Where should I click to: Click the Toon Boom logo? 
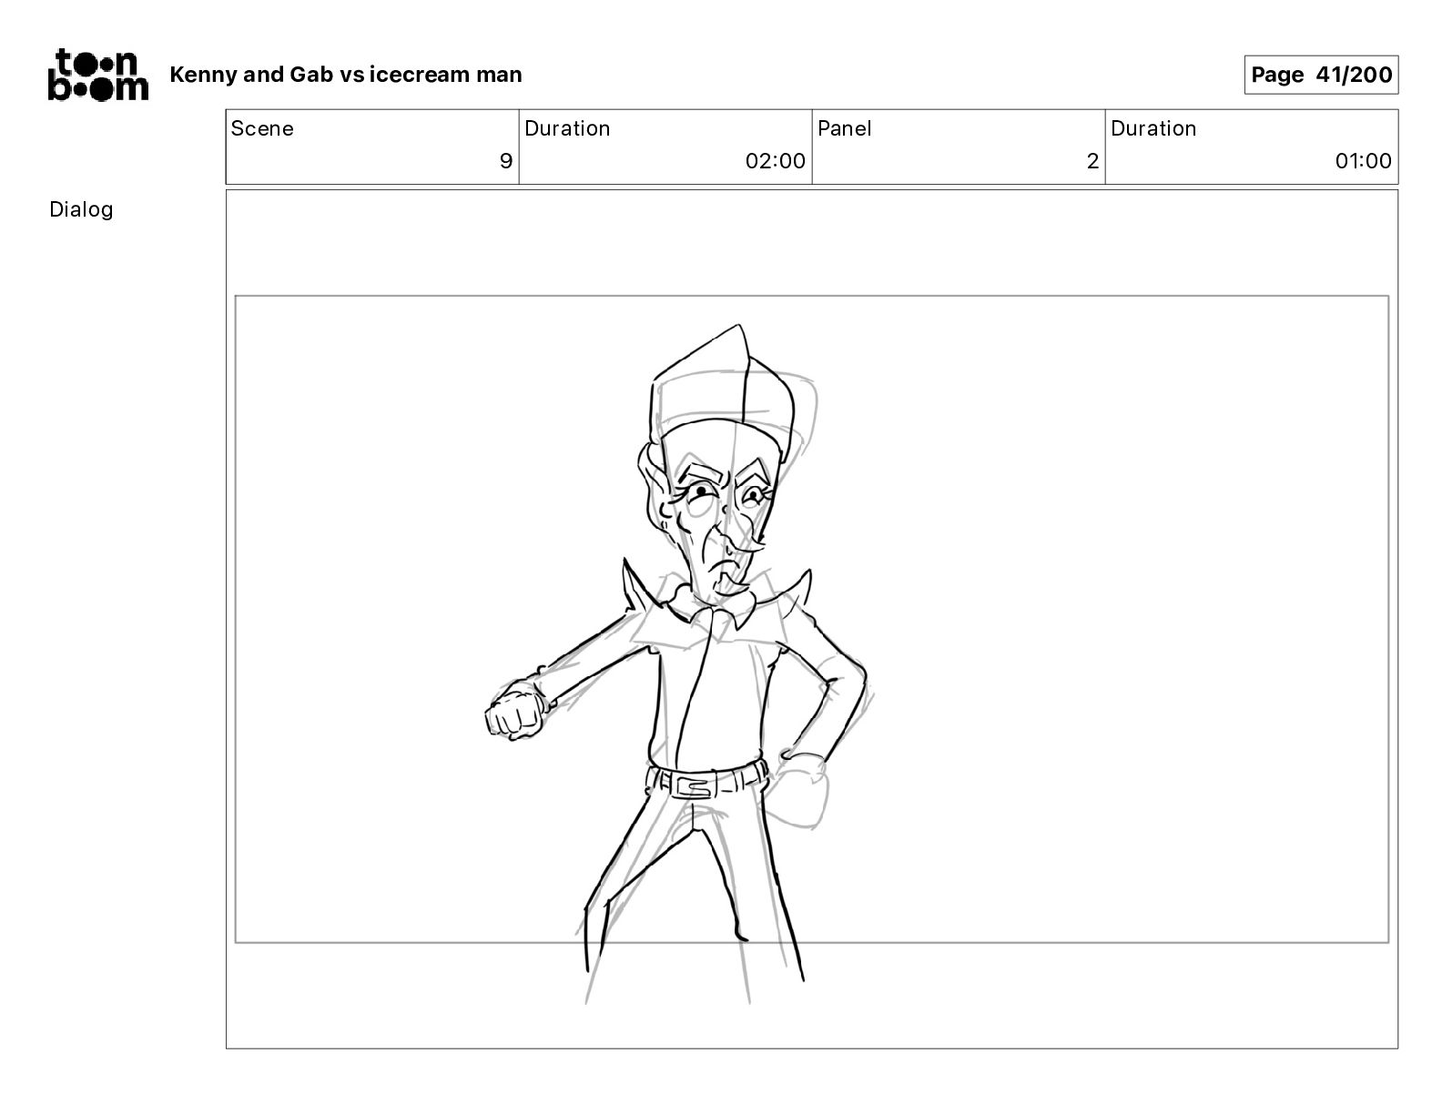[97, 75]
